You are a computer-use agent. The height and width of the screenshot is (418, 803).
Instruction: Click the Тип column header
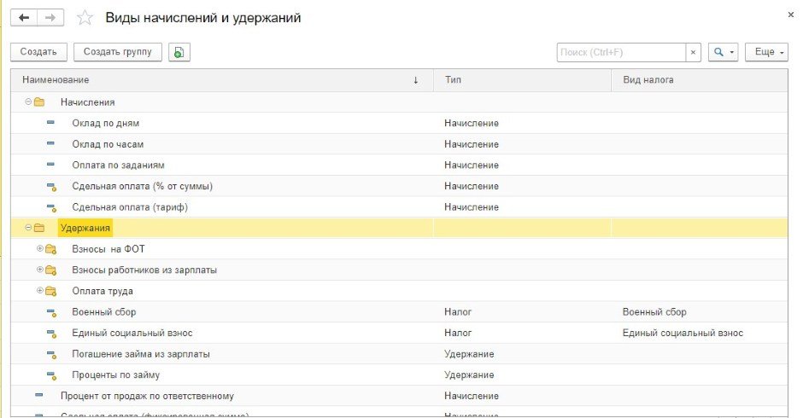tap(522, 80)
